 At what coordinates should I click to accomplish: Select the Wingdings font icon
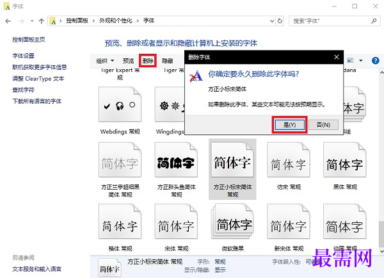(x=170, y=104)
